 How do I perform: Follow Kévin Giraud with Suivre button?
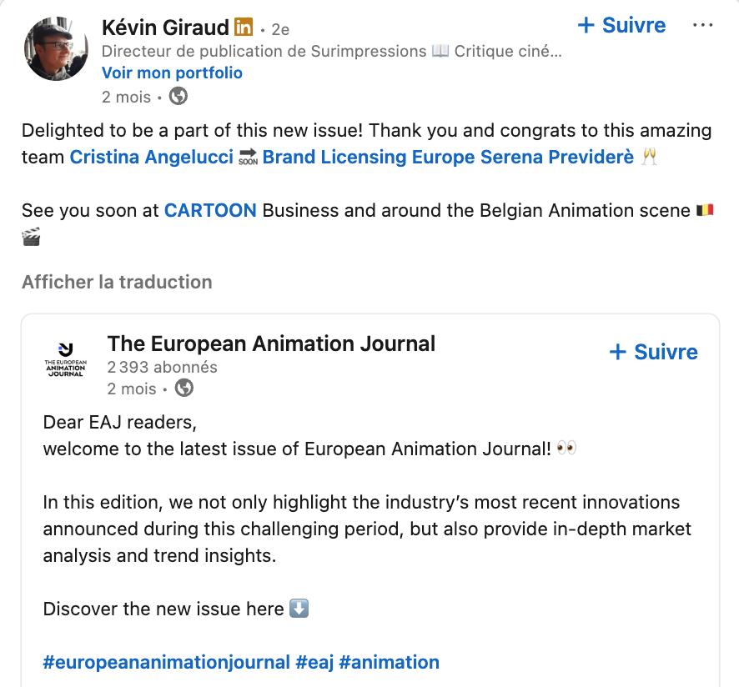tap(621, 25)
